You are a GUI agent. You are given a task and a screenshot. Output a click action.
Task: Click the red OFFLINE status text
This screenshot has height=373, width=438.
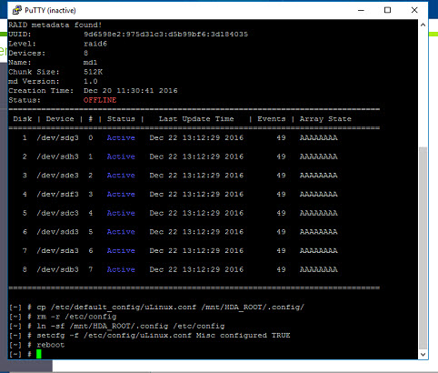(100, 100)
